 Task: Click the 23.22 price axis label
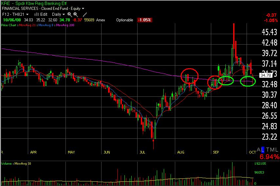click(x=269, y=137)
